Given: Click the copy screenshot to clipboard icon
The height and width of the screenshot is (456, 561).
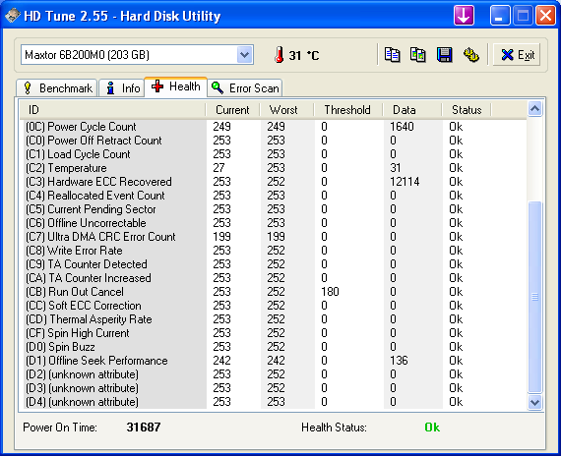Looking at the screenshot, I should pyautogui.click(x=418, y=55).
